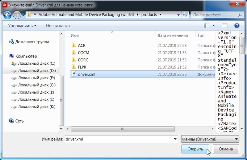Select 'Локальный диск (D:)'
This screenshot has height=160, width=247.
coord(37,71)
